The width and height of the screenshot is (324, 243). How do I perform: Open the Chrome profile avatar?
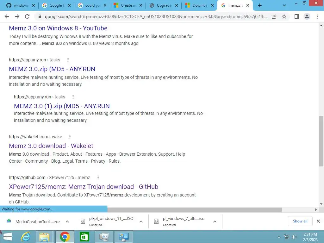click(307, 16)
